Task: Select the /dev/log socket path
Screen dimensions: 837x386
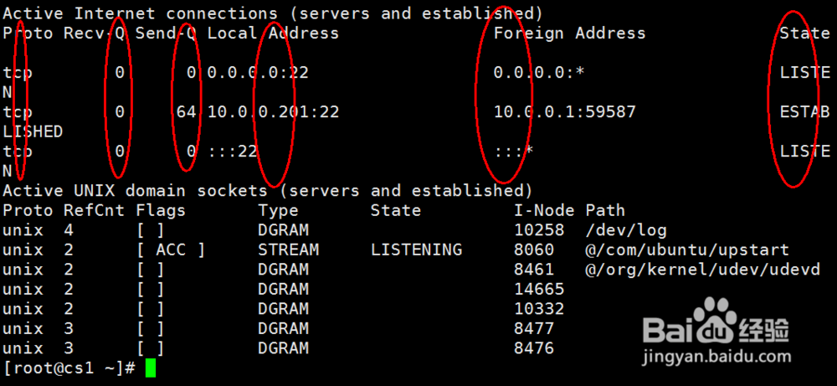Action: tap(625, 230)
